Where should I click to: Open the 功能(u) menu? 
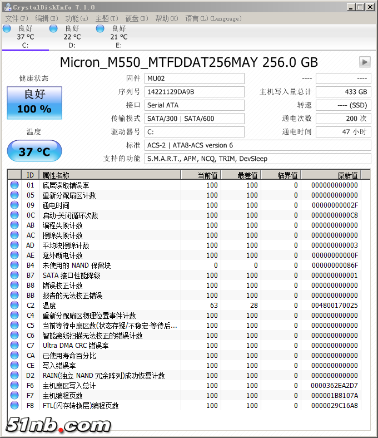click(x=77, y=18)
